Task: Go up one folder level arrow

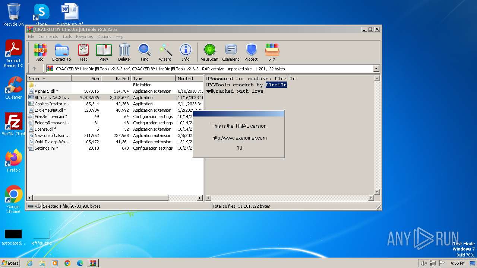Action: coord(34,68)
